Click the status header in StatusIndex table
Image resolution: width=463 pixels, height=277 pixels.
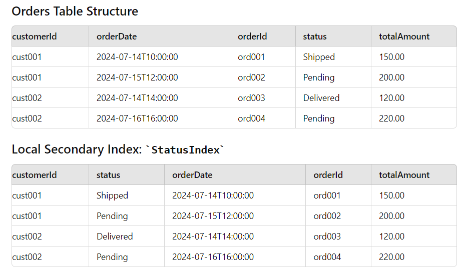tap(108, 175)
